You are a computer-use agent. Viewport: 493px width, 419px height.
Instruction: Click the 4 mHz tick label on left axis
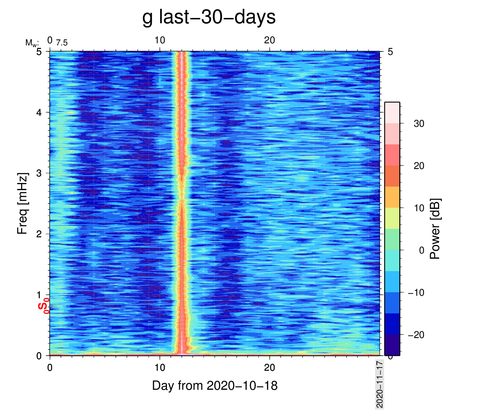click(x=38, y=113)
